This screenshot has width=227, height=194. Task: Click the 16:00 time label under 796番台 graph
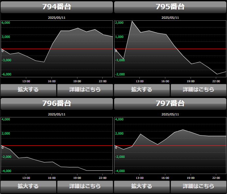point(52,178)
